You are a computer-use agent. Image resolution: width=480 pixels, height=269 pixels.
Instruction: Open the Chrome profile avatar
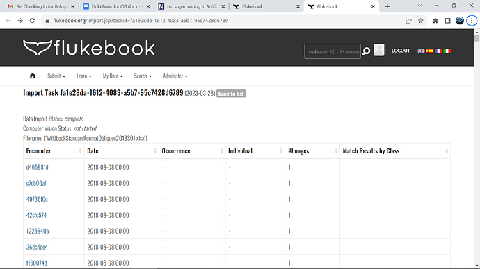click(x=460, y=20)
